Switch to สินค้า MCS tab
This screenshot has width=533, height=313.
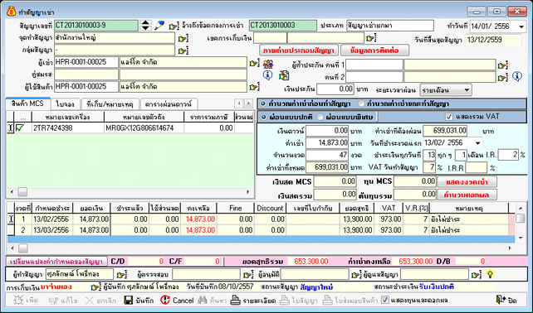tap(28, 104)
